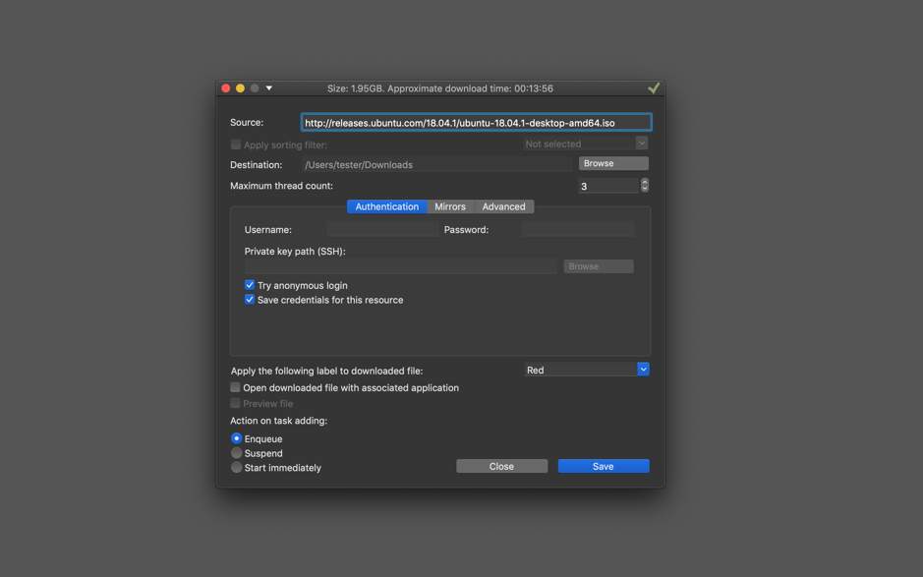Click the Username input field
The height and width of the screenshot is (577, 923).
(x=383, y=228)
